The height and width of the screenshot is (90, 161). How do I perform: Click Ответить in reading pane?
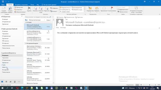pyautogui.click(x=60, y=17)
